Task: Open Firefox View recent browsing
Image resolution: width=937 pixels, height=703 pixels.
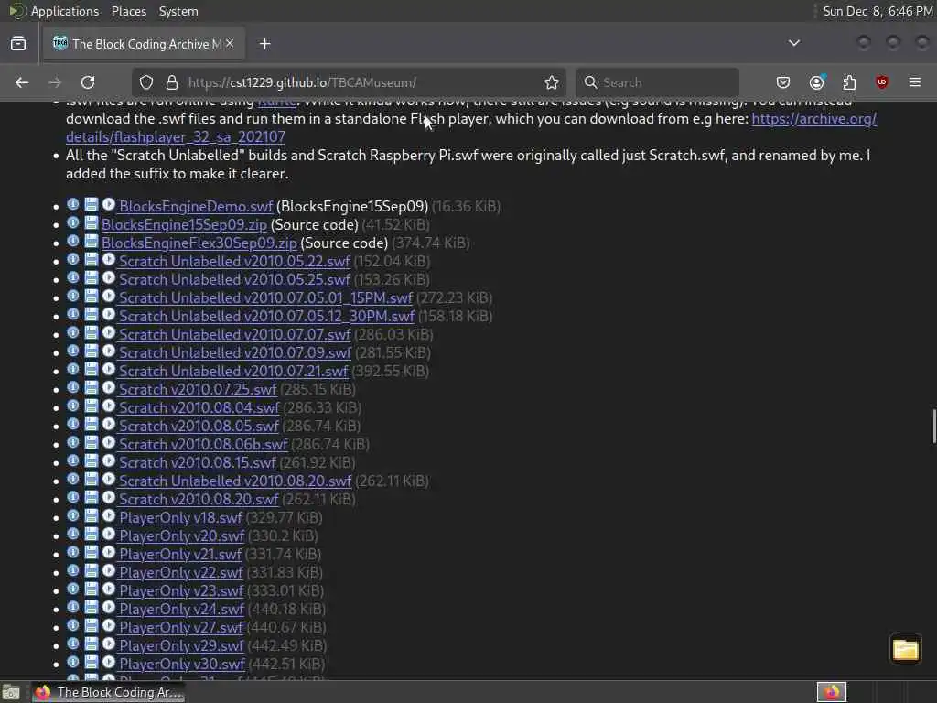Action: 18,44
